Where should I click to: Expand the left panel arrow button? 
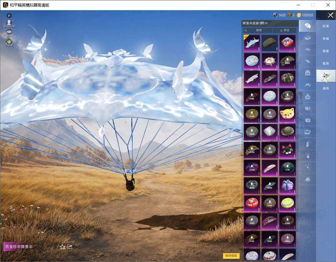click(9, 15)
